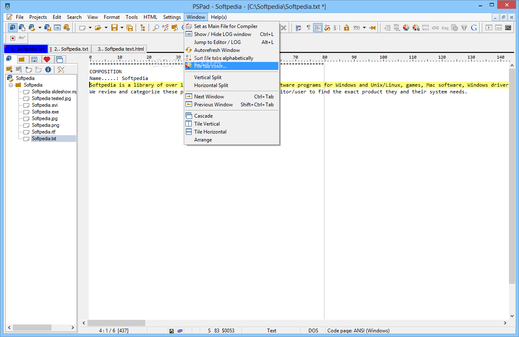Click the Search and Replace A-Z icon
This screenshot has width=519, height=337.
(165, 28)
